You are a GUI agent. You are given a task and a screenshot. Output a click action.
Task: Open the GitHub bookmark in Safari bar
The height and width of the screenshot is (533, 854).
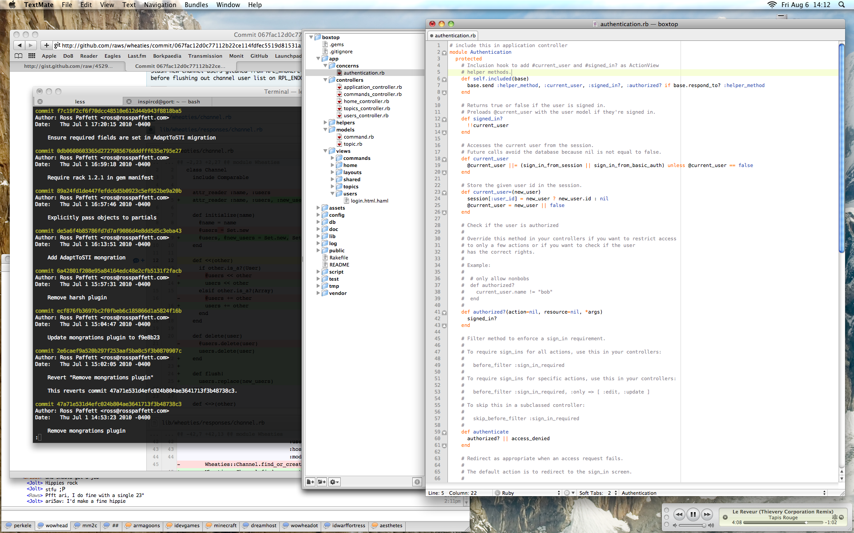click(x=259, y=56)
